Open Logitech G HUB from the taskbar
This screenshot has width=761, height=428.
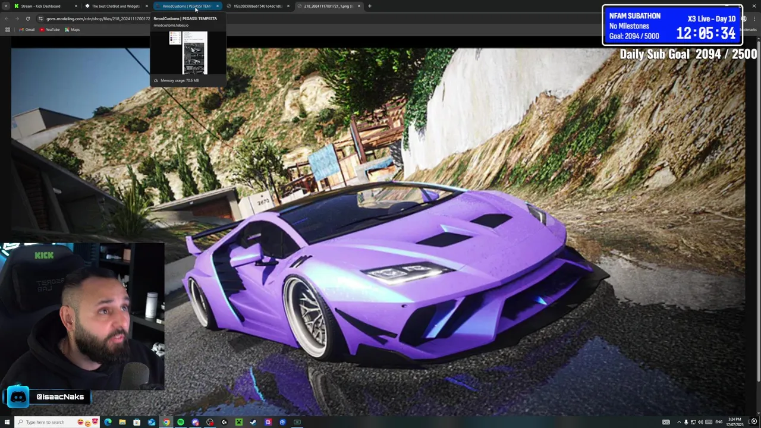point(224,422)
